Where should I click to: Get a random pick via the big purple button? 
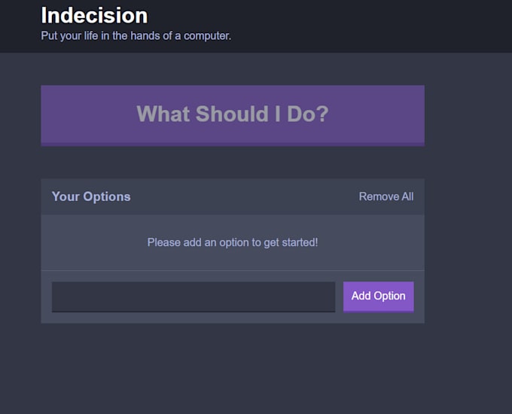pos(232,114)
